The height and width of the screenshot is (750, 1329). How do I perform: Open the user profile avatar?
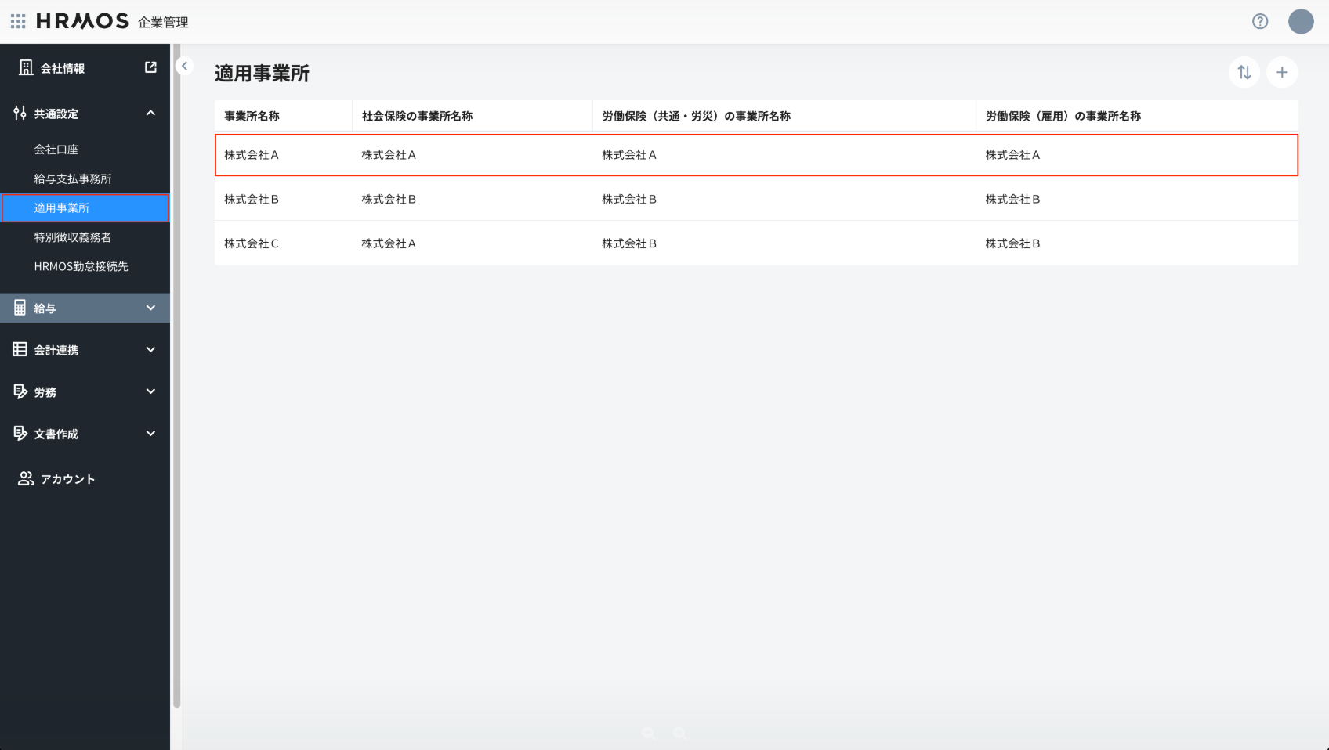1301,22
